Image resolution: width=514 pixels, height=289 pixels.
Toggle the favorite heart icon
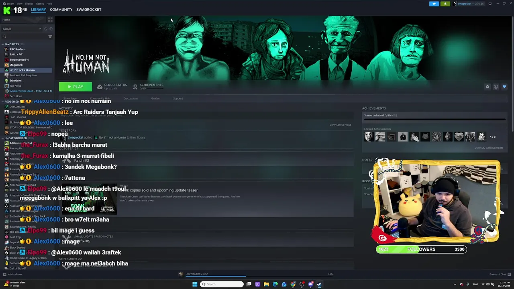pos(504,87)
